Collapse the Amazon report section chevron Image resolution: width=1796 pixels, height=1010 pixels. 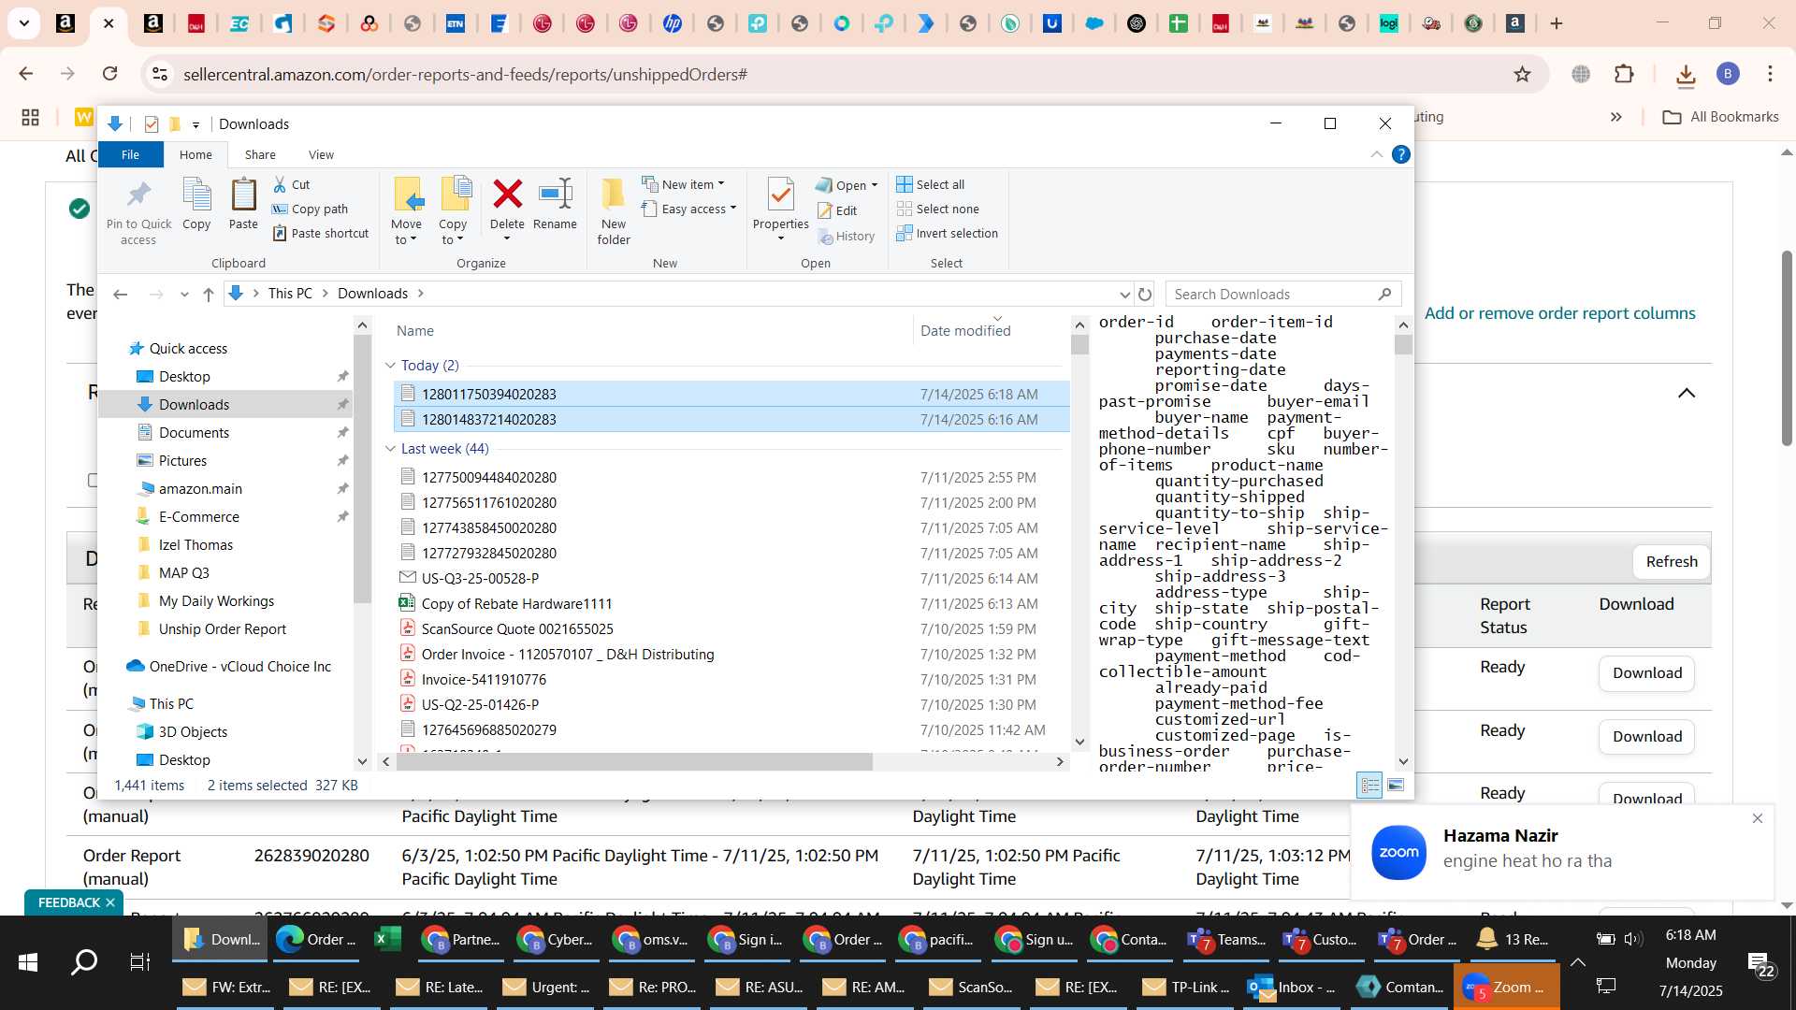[x=1687, y=393]
